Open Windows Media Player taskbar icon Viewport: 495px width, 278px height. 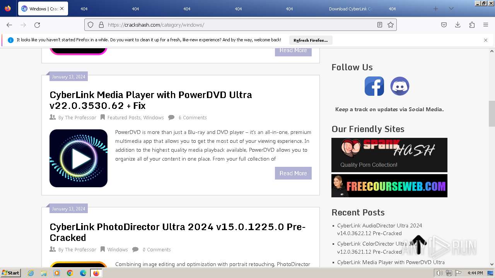pyautogui.click(x=57, y=273)
